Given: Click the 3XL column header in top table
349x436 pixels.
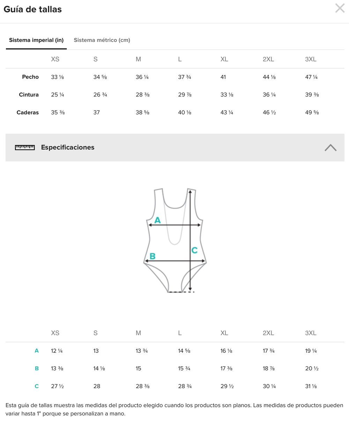Looking at the screenshot, I should 311,59.
